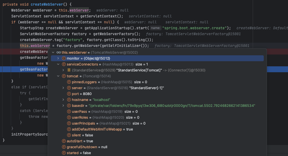Expand the basedir field node
The width and height of the screenshot is (288, 156).
click(63, 106)
